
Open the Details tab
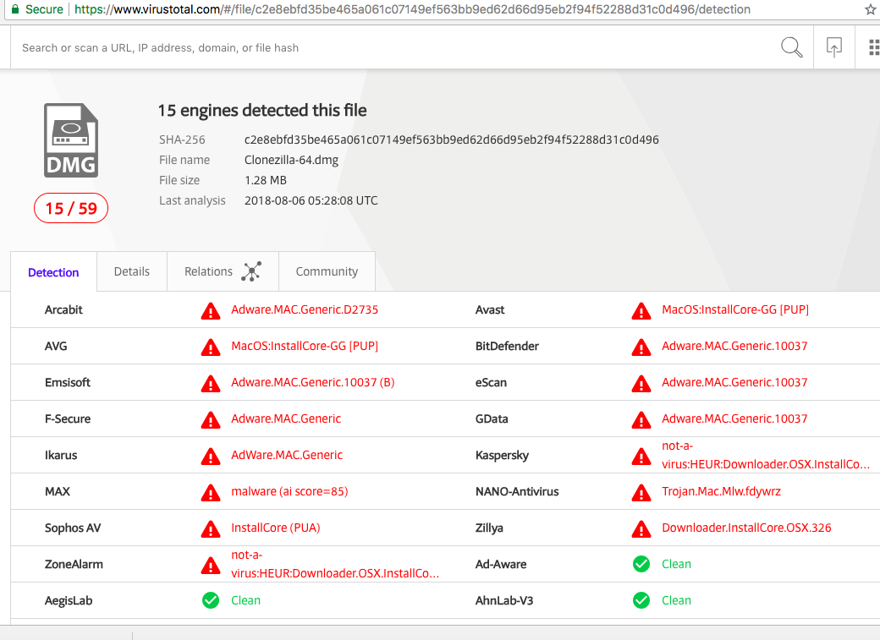132,271
